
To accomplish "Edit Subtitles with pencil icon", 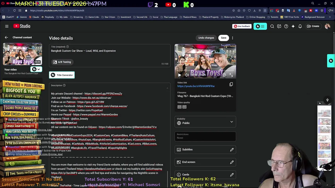I will coord(232,150).
